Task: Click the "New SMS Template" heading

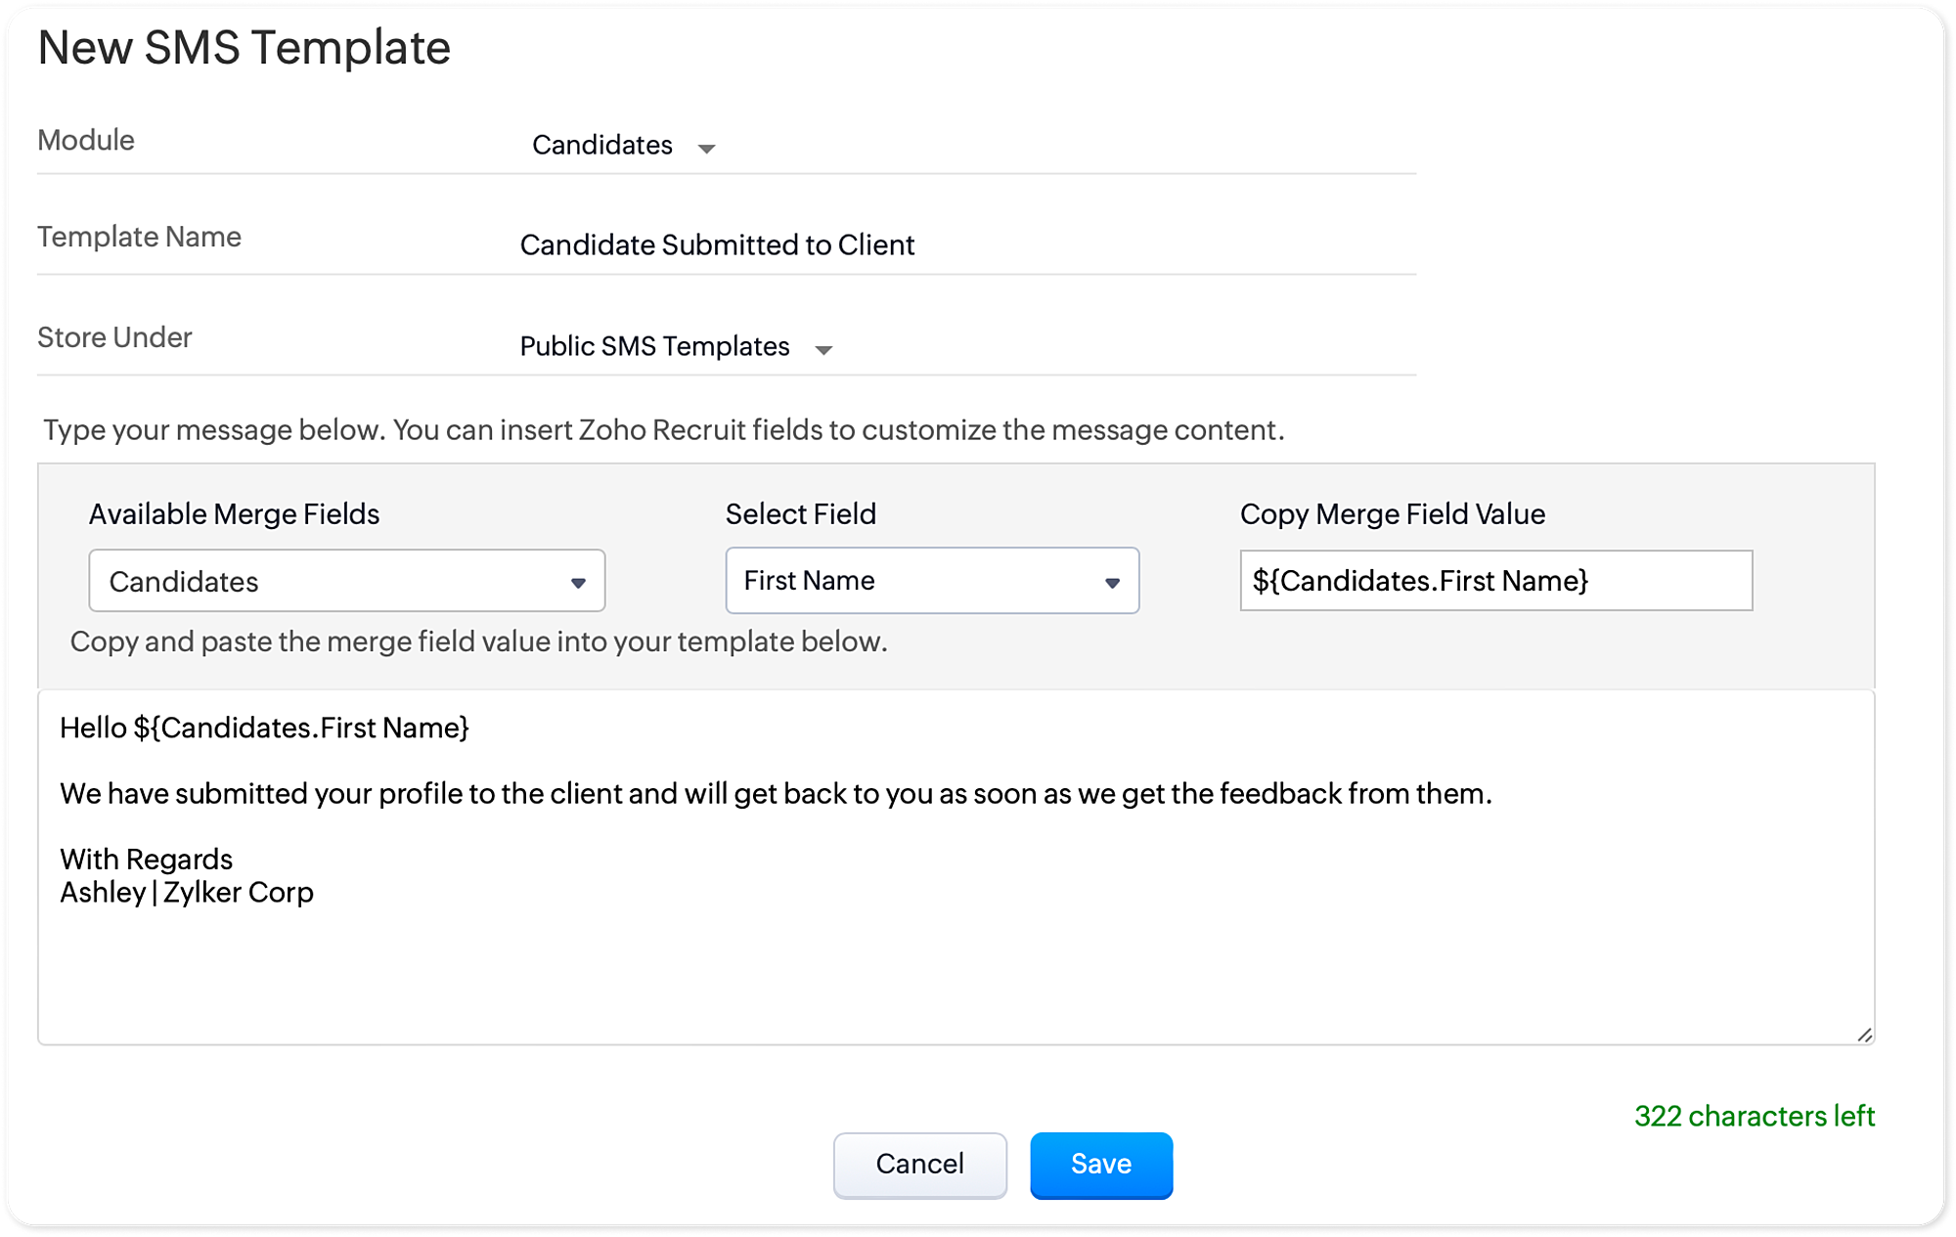Action: 244,48
